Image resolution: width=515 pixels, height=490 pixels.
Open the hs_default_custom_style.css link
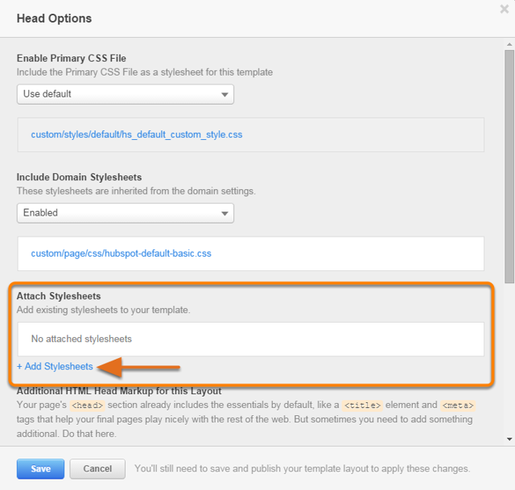137,134
